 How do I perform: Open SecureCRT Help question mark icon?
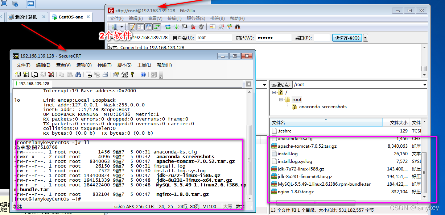click(x=143, y=75)
